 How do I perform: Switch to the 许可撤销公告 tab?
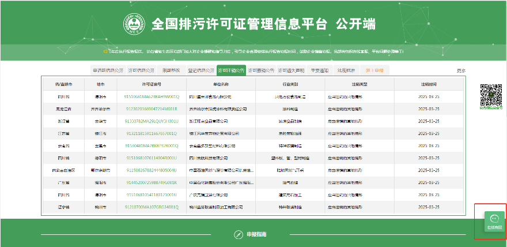point(261,70)
